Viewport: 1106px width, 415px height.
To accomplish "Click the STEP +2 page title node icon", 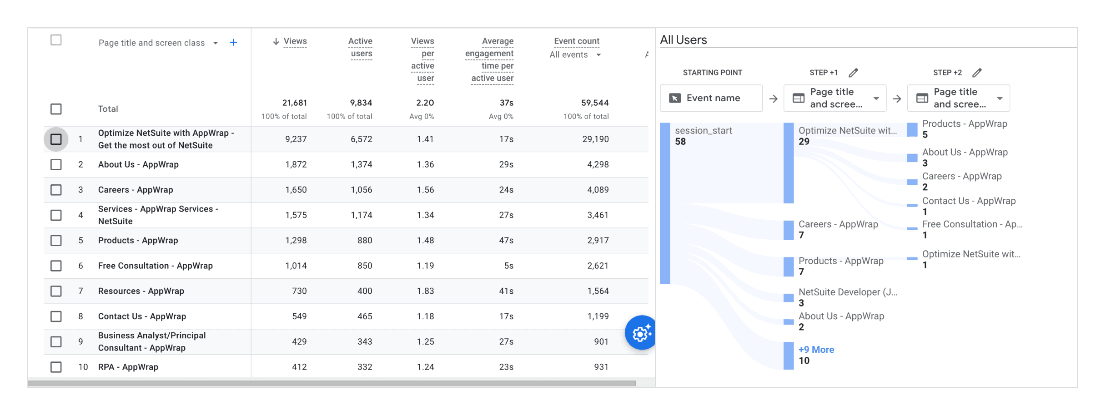I will (922, 98).
